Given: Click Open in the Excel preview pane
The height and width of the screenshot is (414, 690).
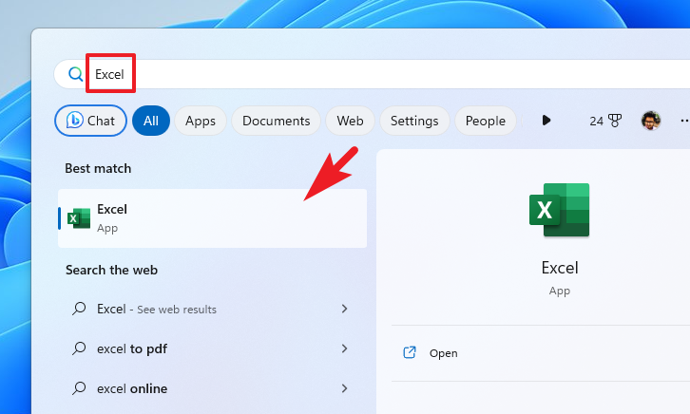Looking at the screenshot, I should coord(444,353).
